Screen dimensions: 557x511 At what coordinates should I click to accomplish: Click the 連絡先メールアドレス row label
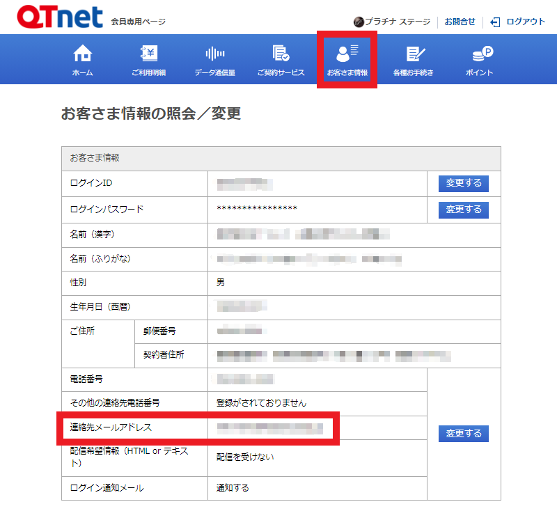(111, 427)
